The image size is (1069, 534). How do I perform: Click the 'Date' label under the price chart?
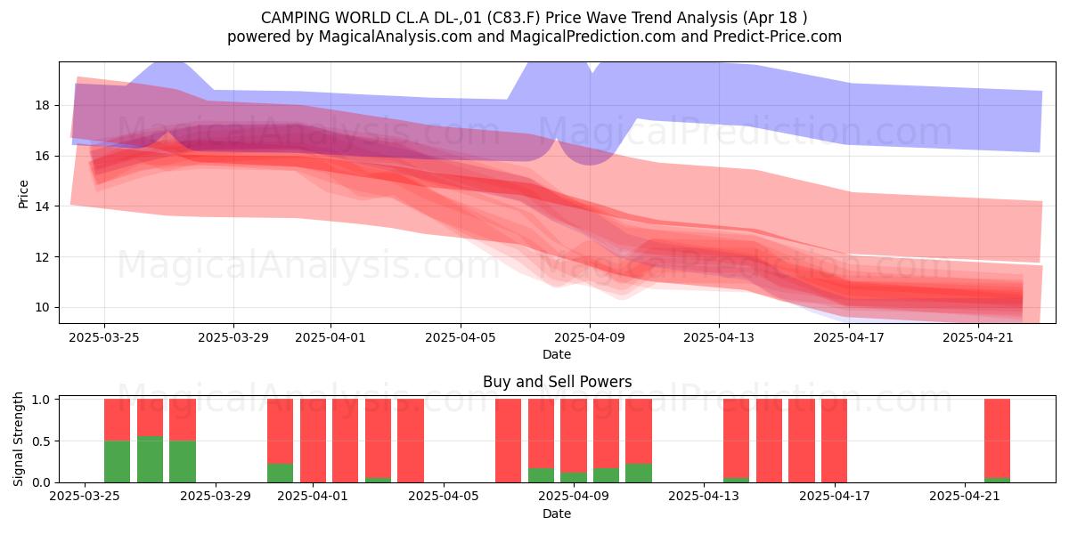point(557,354)
